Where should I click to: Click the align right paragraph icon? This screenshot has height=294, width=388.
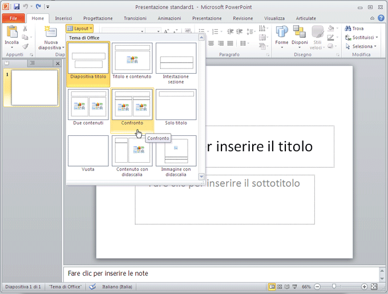pyautogui.click(x=220, y=43)
